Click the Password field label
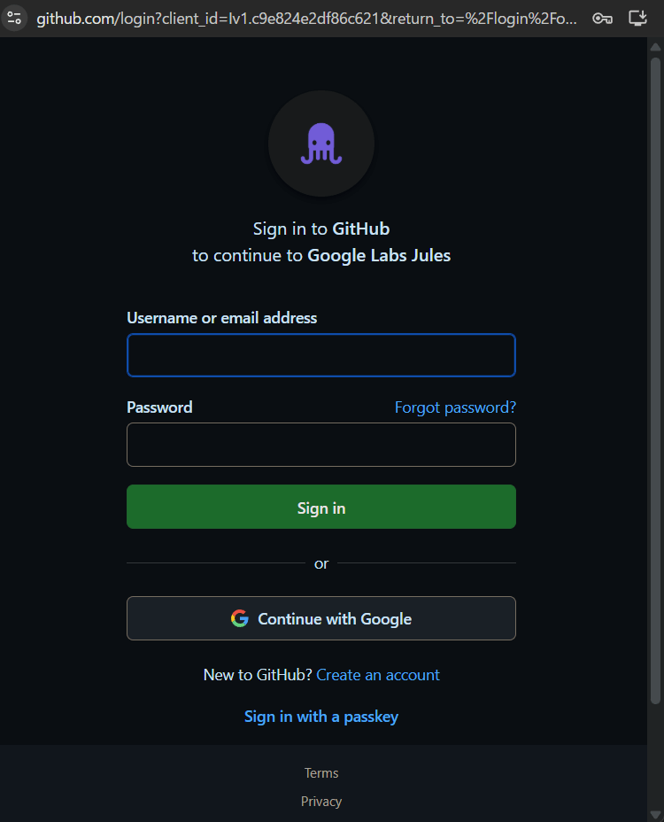The width and height of the screenshot is (664, 822). coord(159,407)
